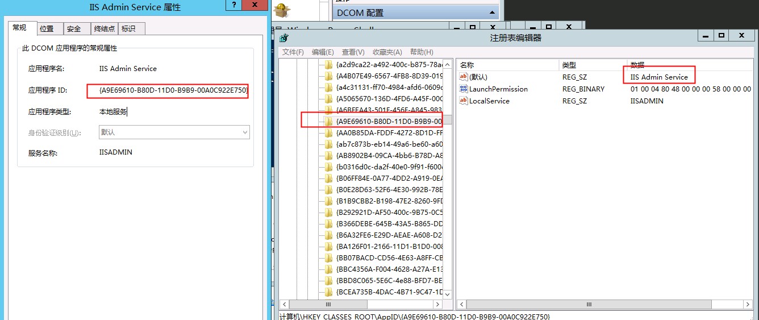Viewport: 759px width, 320px height.
Task: Switch to the 终结点 tab
Action: (x=104, y=29)
